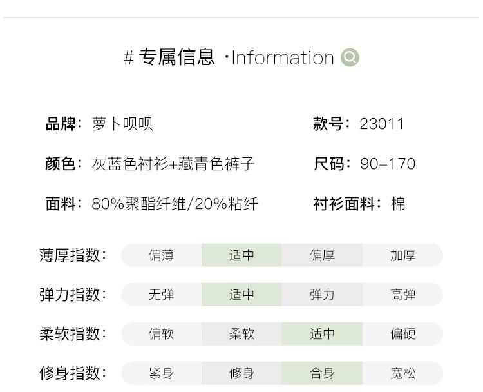
Task: Click the brand name 萝卜呗呗
Action: 122,124
